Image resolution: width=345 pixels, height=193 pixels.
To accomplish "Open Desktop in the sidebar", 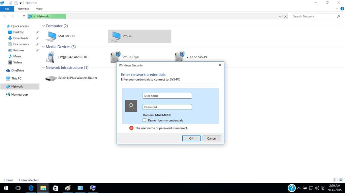I will pyautogui.click(x=19, y=32).
